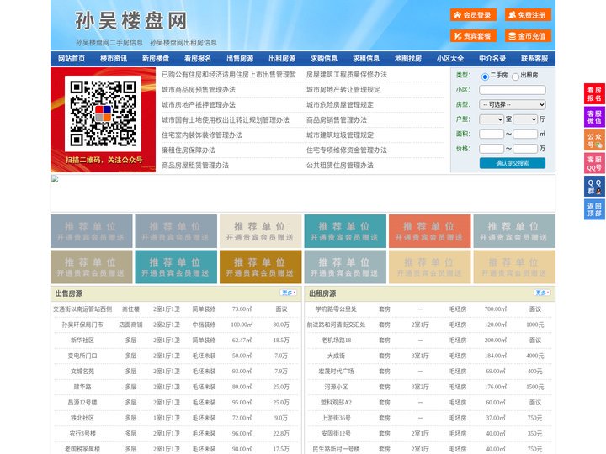Click the orange 公众号 side icon
Viewport: 606px width, 454px height.
pyautogui.click(x=594, y=140)
